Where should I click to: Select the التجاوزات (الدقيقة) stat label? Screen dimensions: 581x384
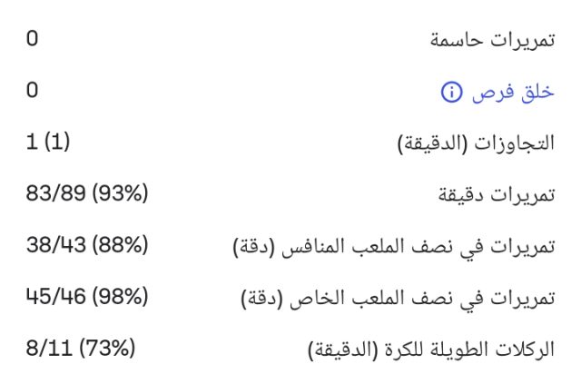point(477,143)
